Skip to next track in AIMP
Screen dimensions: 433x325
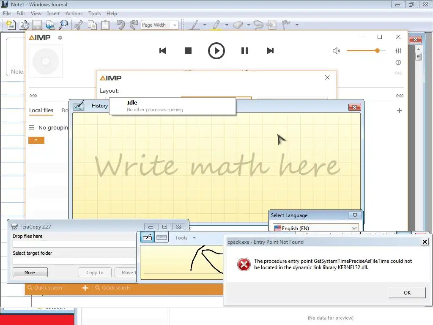pyautogui.click(x=270, y=51)
